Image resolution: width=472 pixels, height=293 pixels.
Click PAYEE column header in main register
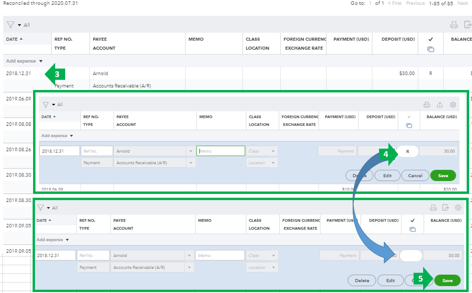[100, 39]
